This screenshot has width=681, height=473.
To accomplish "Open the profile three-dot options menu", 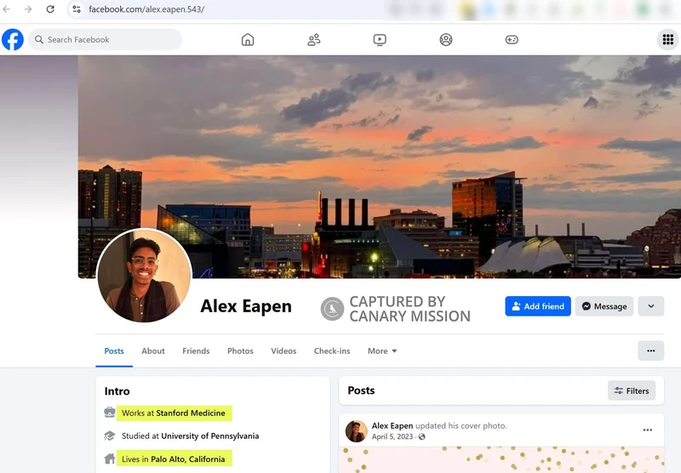I will click(x=650, y=350).
